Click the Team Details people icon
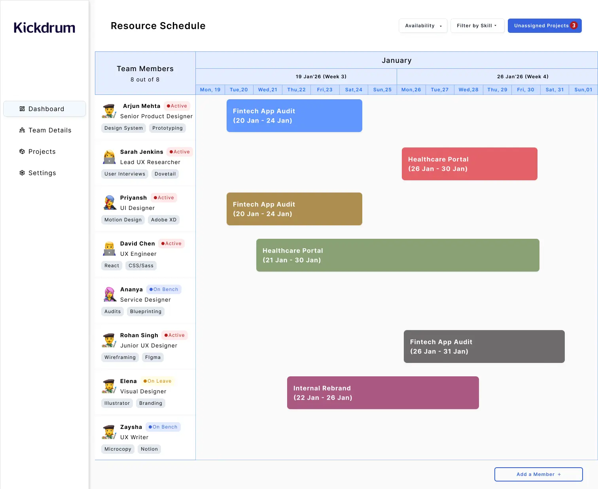 click(22, 130)
